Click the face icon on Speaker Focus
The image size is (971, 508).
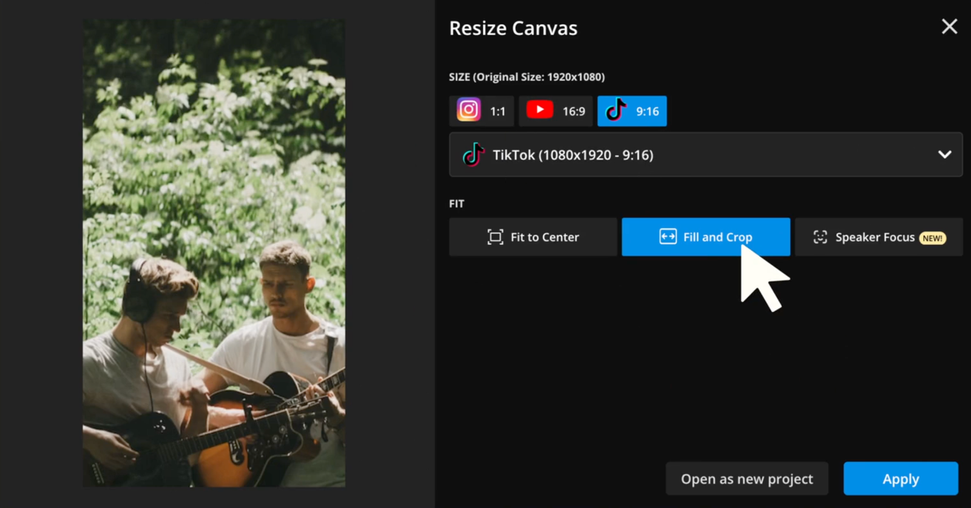tap(820, 237)
